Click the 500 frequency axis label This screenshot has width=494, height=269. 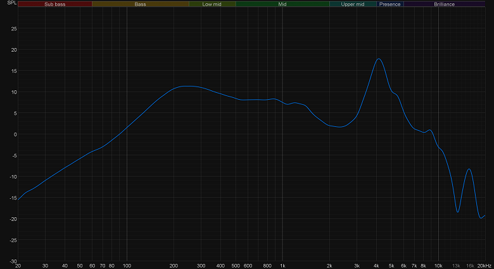pyautogui.click(x=236, y=266)
